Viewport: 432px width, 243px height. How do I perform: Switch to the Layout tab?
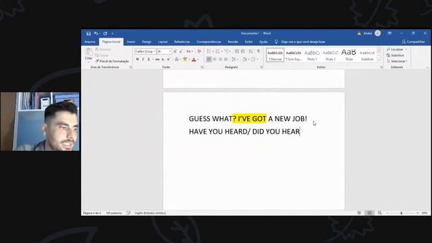tap(163, 42)
